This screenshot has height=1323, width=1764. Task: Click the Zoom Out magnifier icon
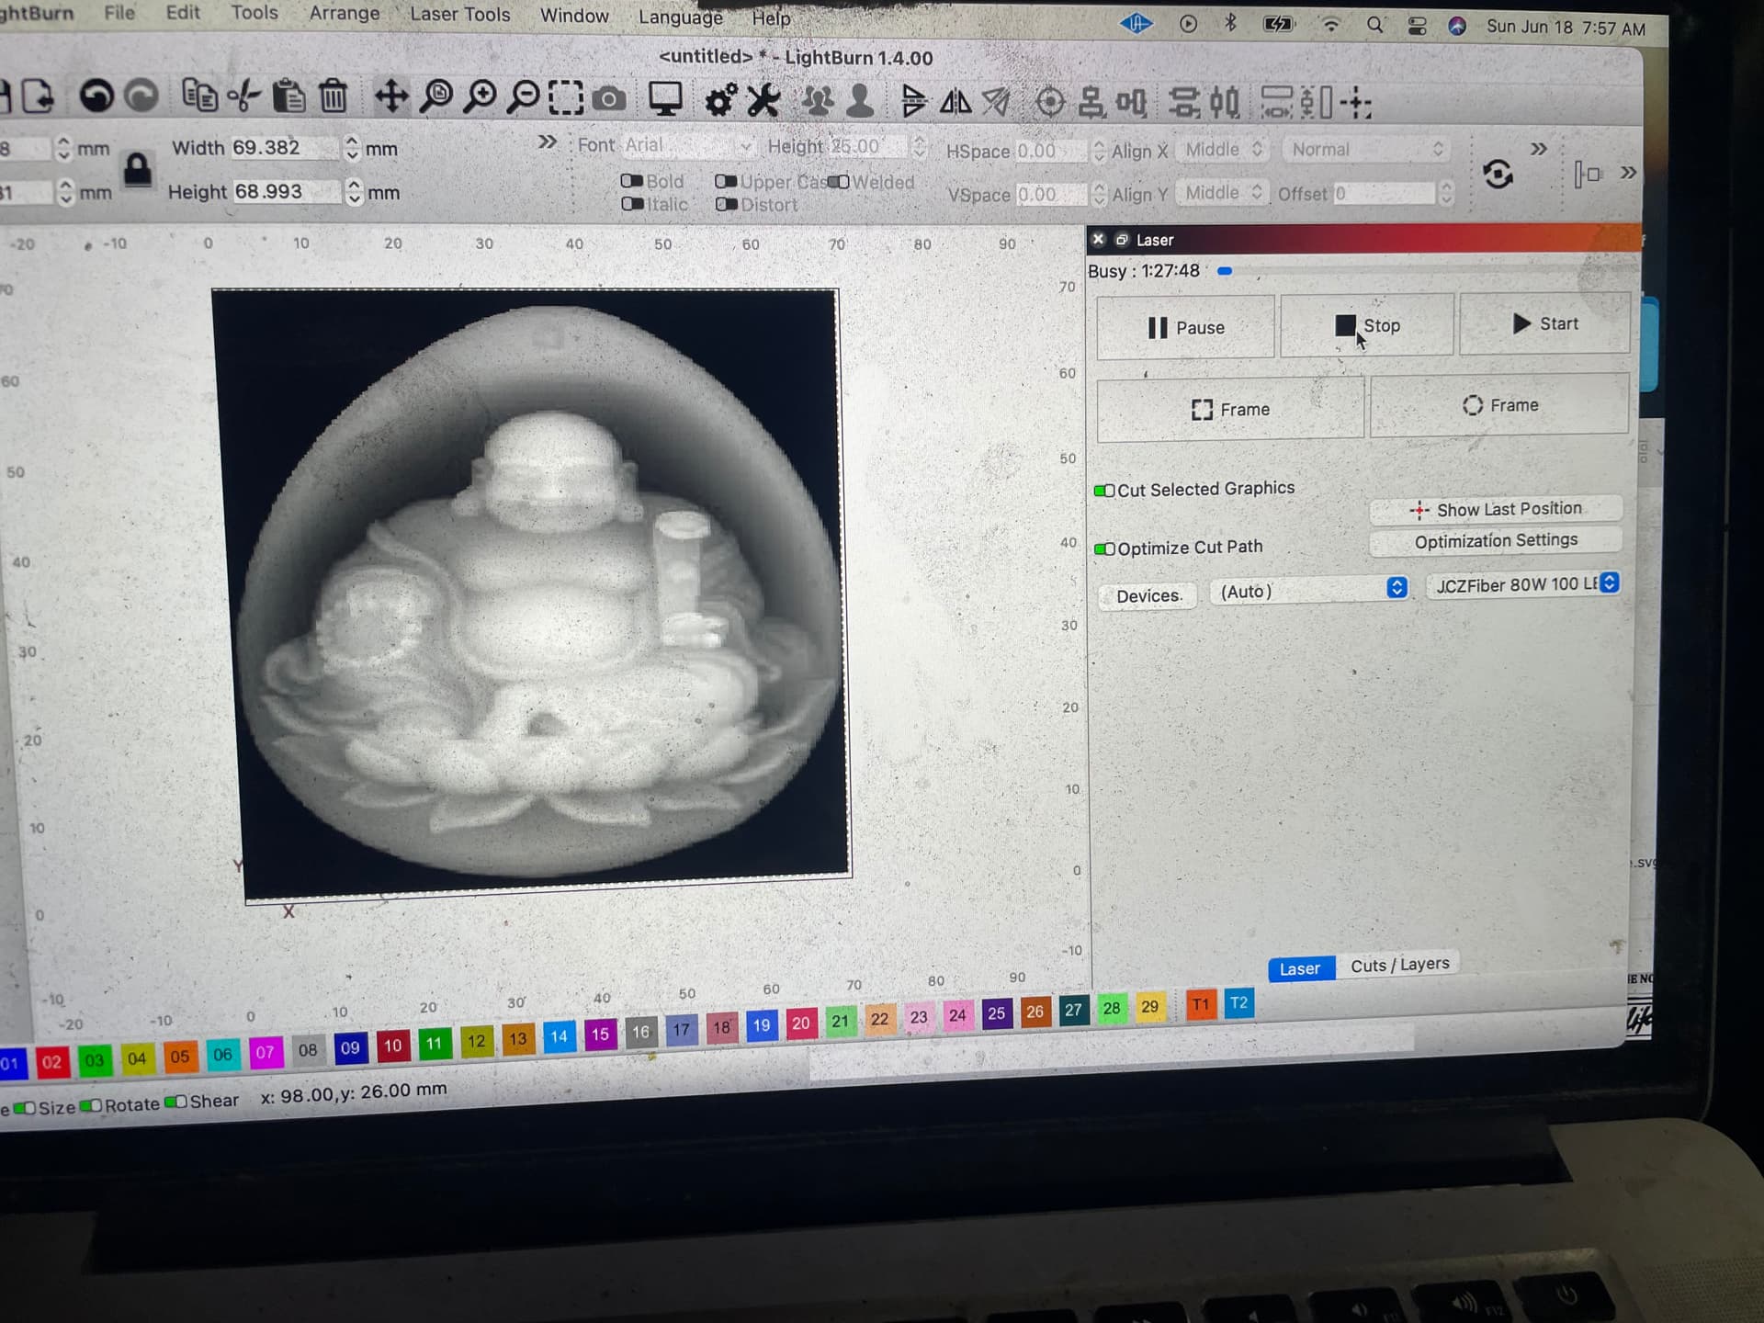tap(523, 96)
